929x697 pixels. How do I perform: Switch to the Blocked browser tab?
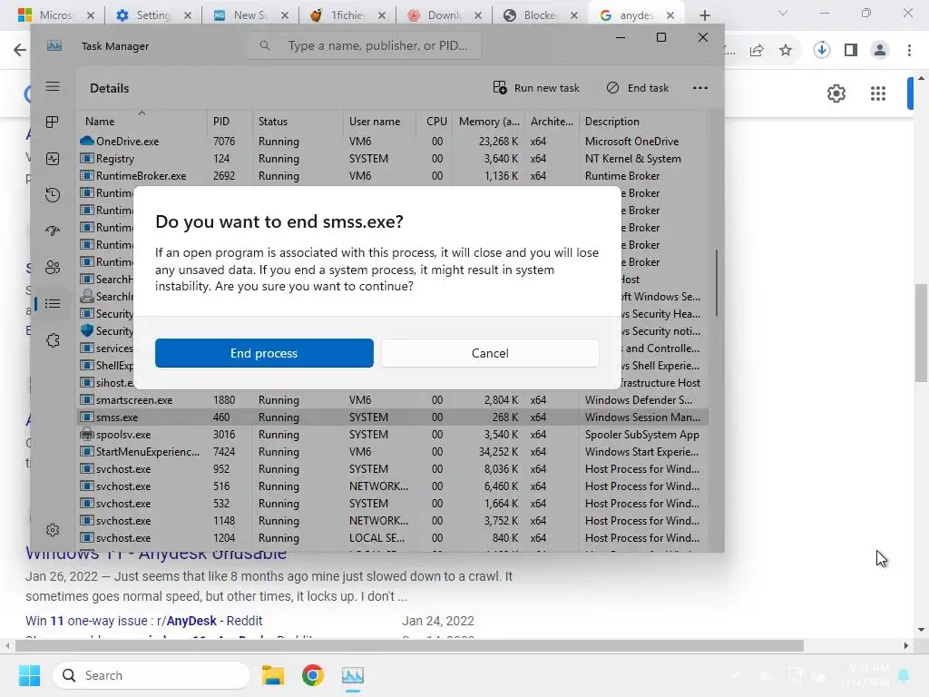540,15
